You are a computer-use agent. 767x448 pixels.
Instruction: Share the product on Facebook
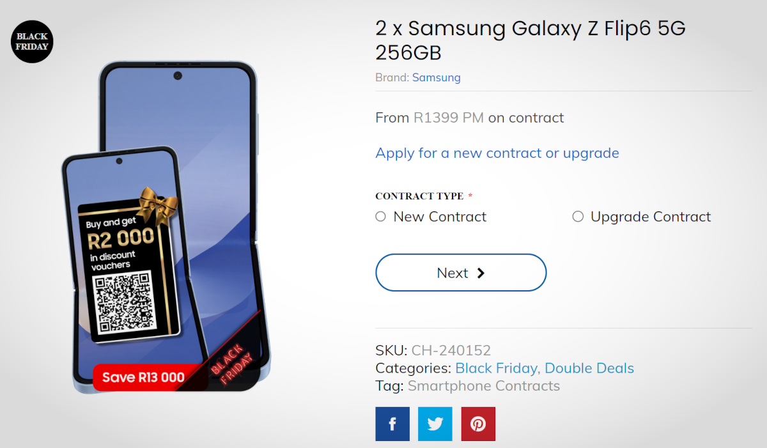[392, 424]
